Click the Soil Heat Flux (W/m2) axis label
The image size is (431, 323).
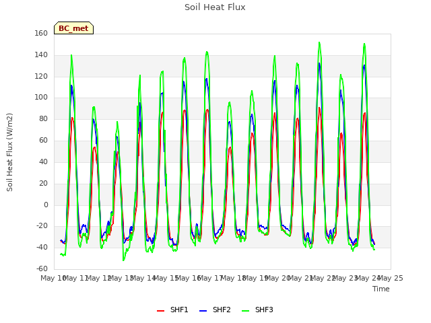(9, 152)
